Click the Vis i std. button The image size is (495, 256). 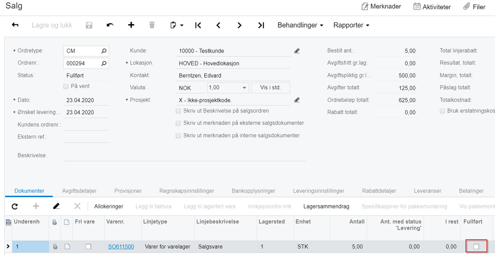(x=270, y=88)
